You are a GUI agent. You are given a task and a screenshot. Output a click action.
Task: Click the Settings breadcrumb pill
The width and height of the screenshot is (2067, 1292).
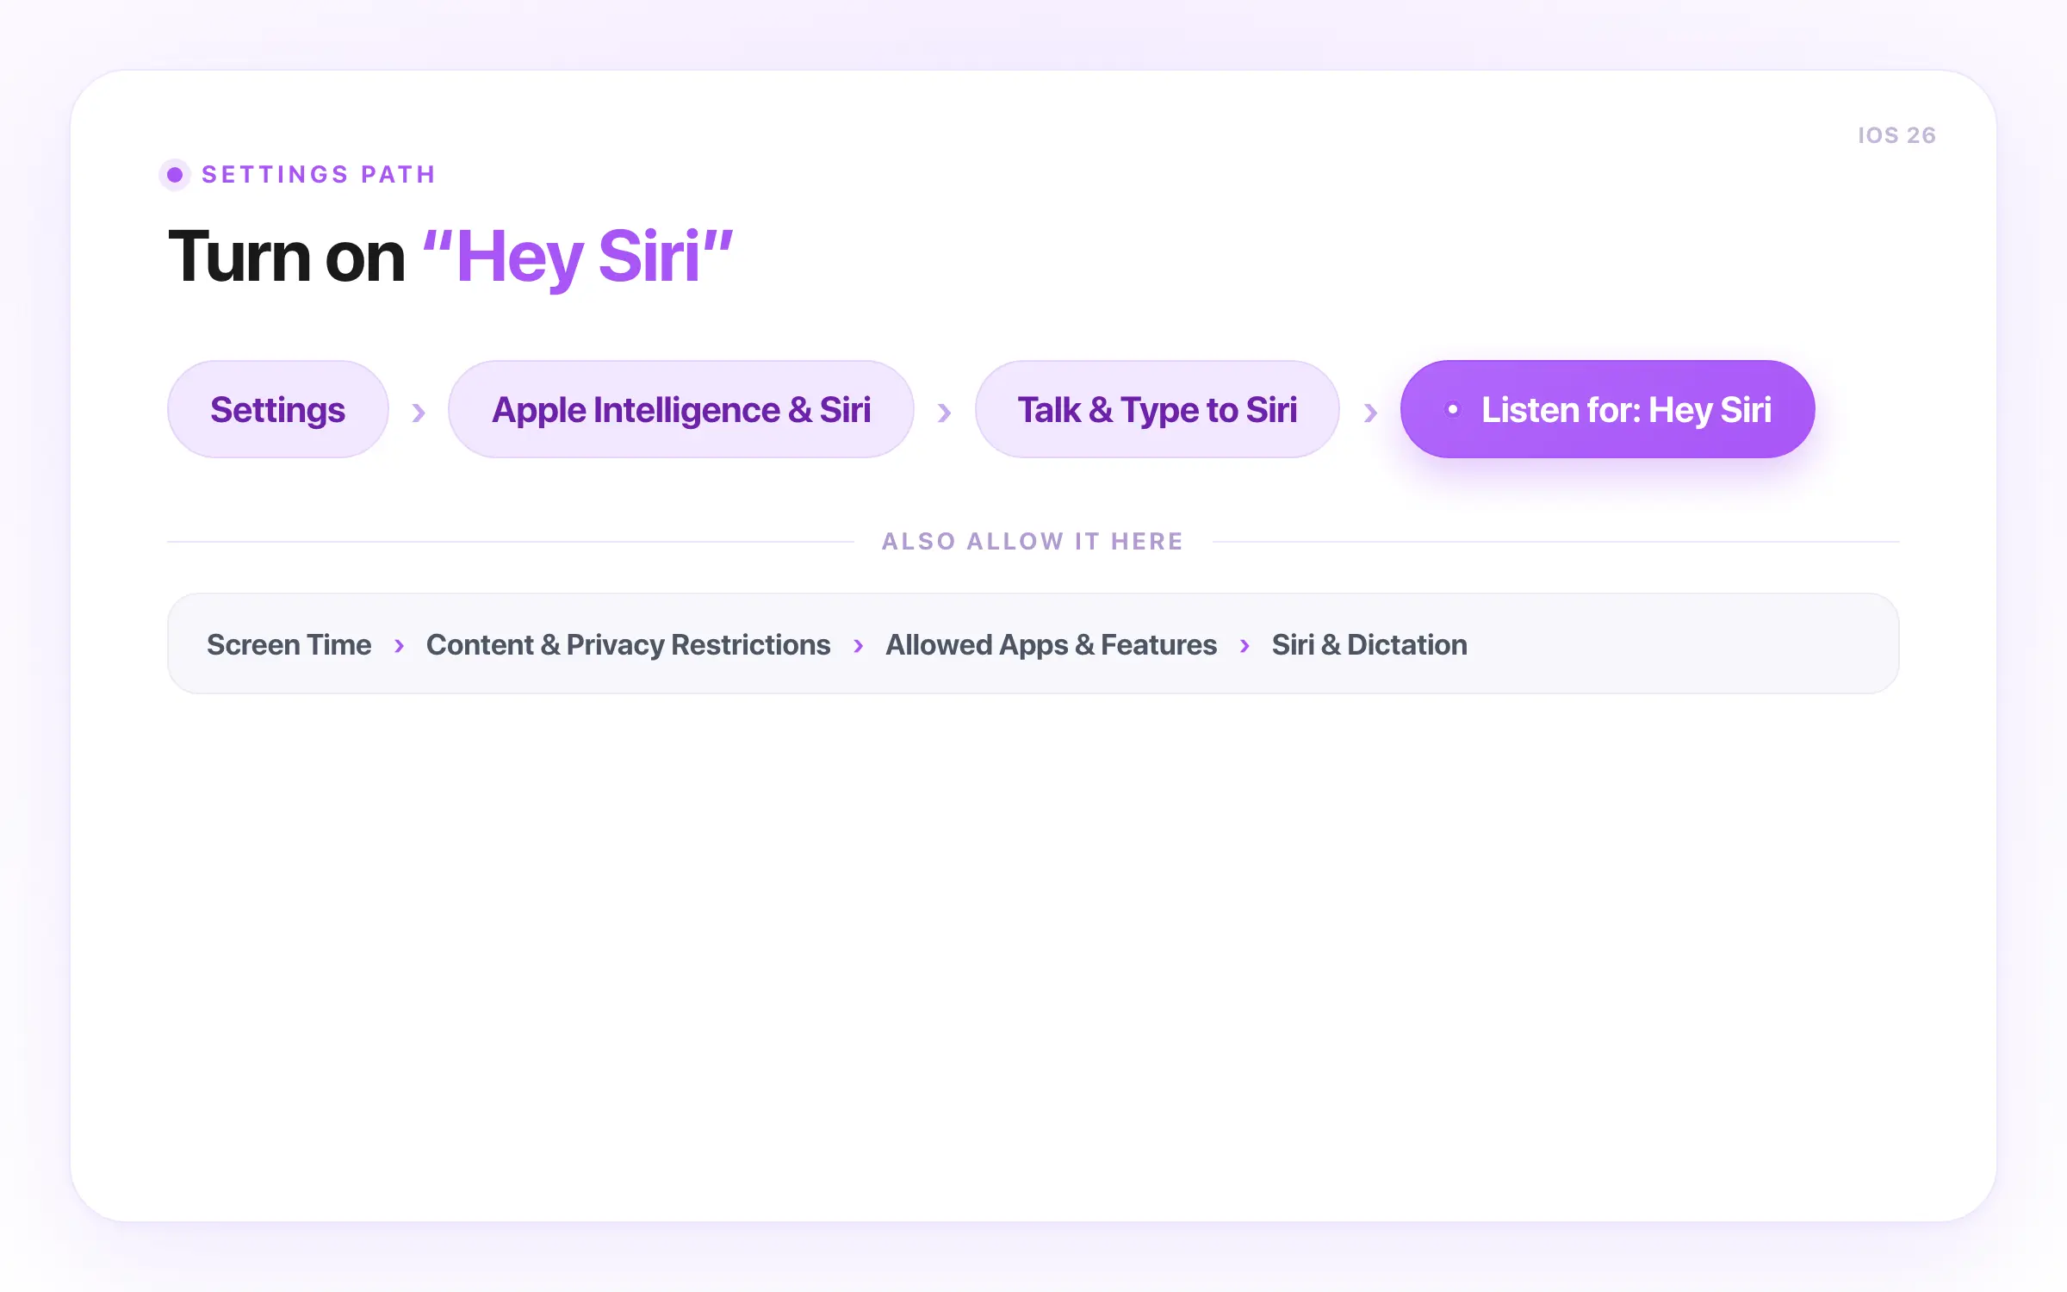pos(277,409)
